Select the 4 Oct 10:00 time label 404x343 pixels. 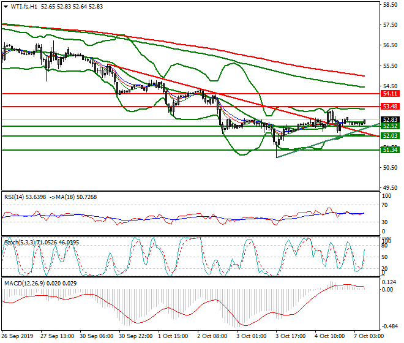point(329,336)
